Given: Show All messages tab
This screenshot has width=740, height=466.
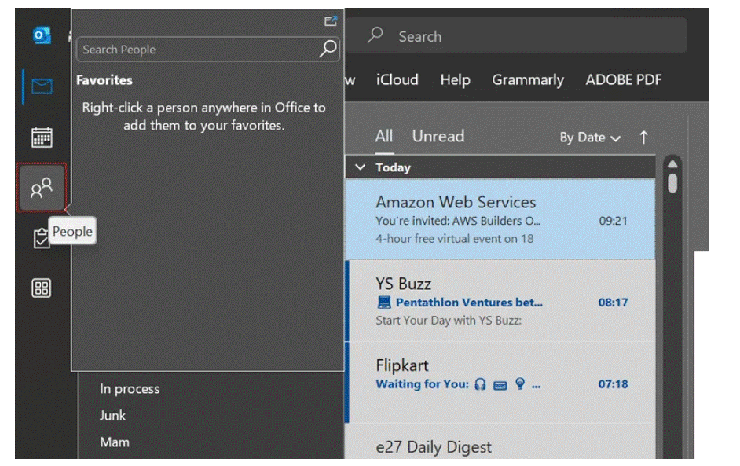Looking at the screenshot, I should click(x=384, y=137).
